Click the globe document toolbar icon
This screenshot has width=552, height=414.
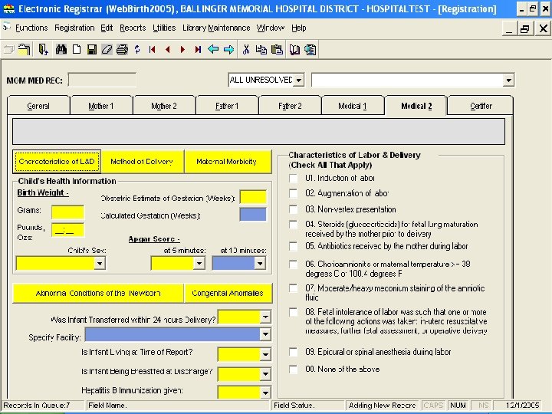coord(310,50)
